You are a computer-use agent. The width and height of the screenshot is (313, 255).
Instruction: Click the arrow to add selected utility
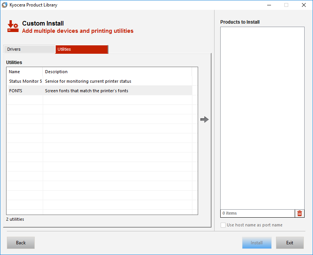(x=205, y=120)
